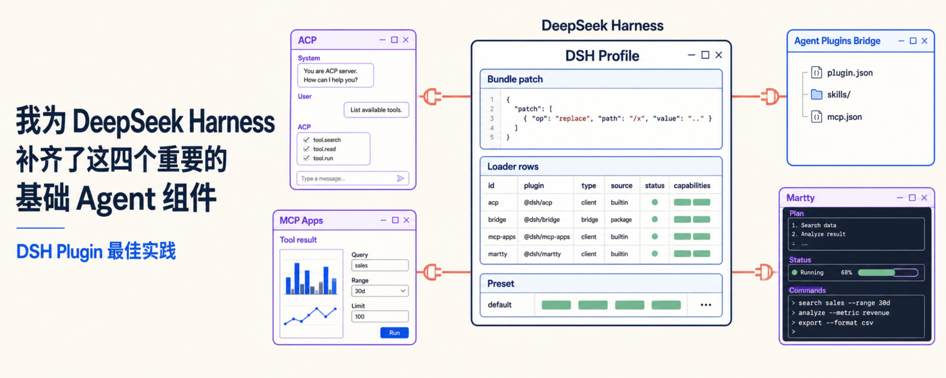Click the "package" source cell

pyautogui.click(x=621, y=220)
